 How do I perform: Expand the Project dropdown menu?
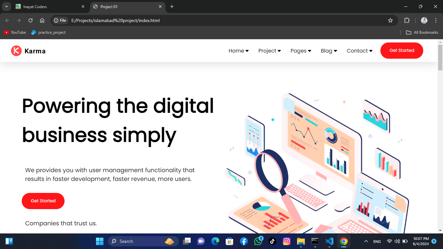(269, 51)
